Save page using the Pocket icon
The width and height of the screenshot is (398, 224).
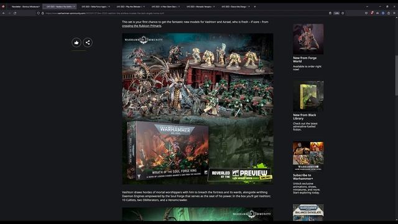pyautogui.click(x=366, y=13)
